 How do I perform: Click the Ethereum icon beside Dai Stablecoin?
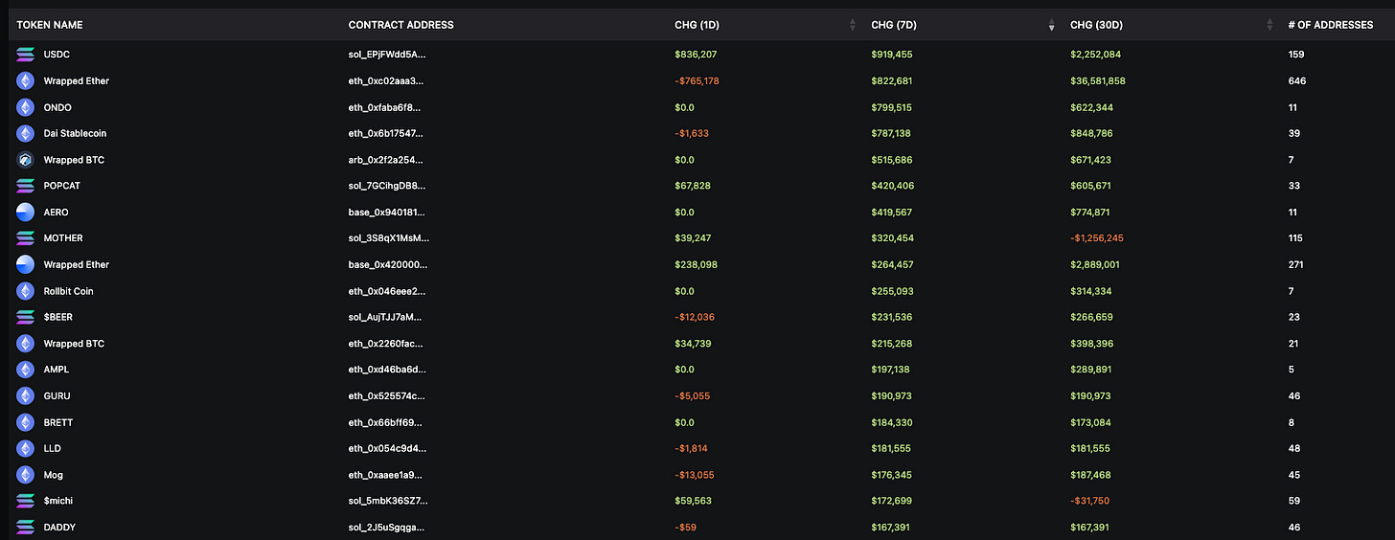[x=25, y=134]
